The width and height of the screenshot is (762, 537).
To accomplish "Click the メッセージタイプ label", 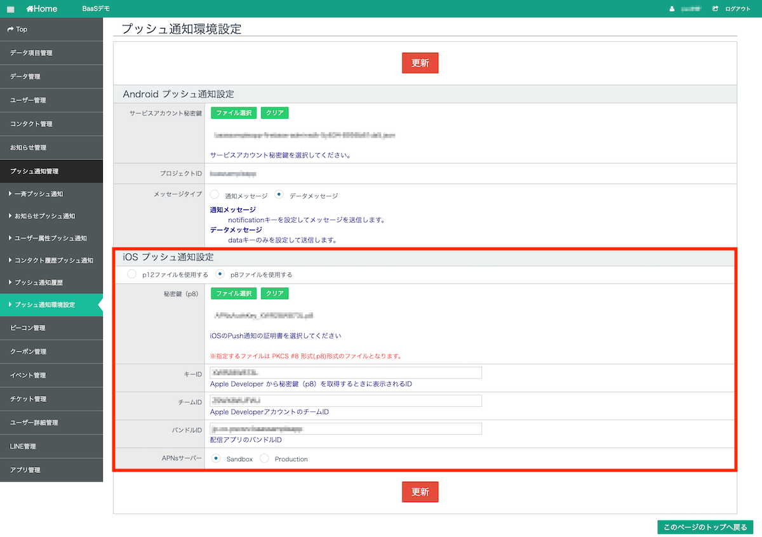I will click(178, 196).
